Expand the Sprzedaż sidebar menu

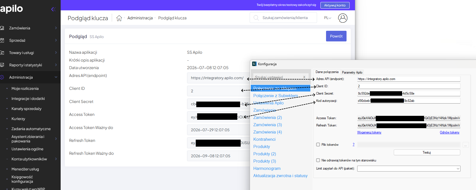(x=56, y=40)
